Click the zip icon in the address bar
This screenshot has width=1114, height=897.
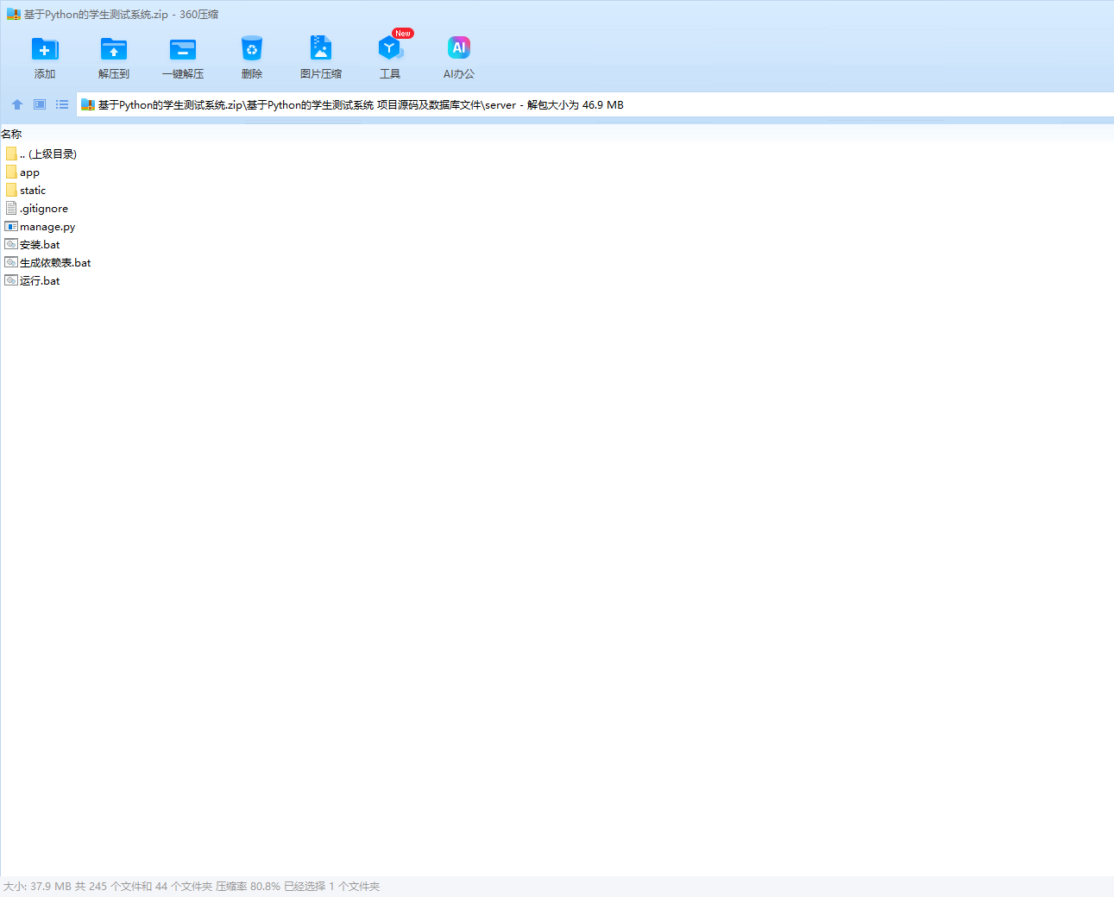coord(87,105)
